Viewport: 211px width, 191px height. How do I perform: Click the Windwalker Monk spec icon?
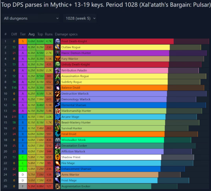tap(57, 140)
